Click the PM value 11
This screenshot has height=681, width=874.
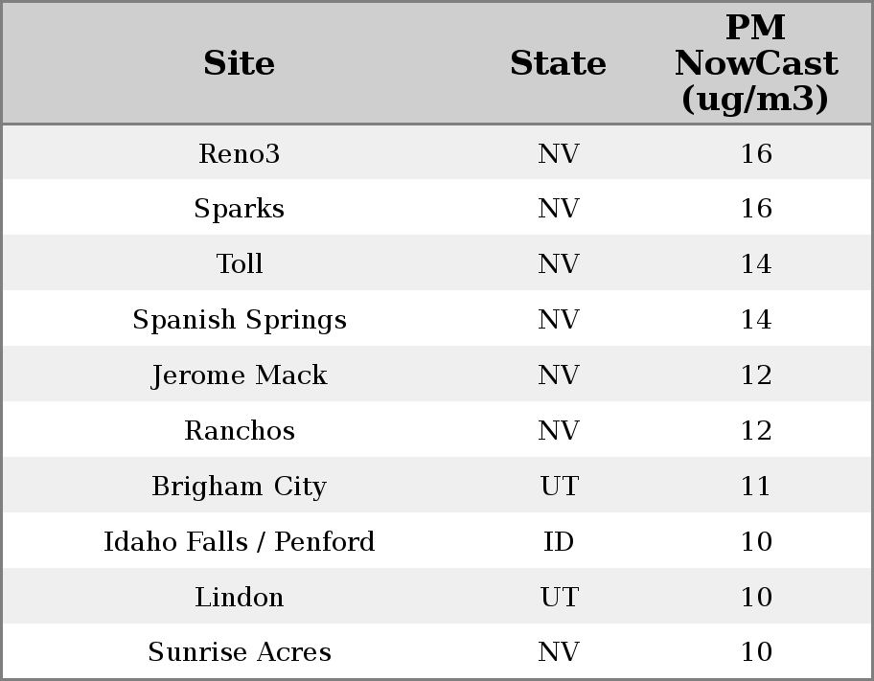[756, 487]
